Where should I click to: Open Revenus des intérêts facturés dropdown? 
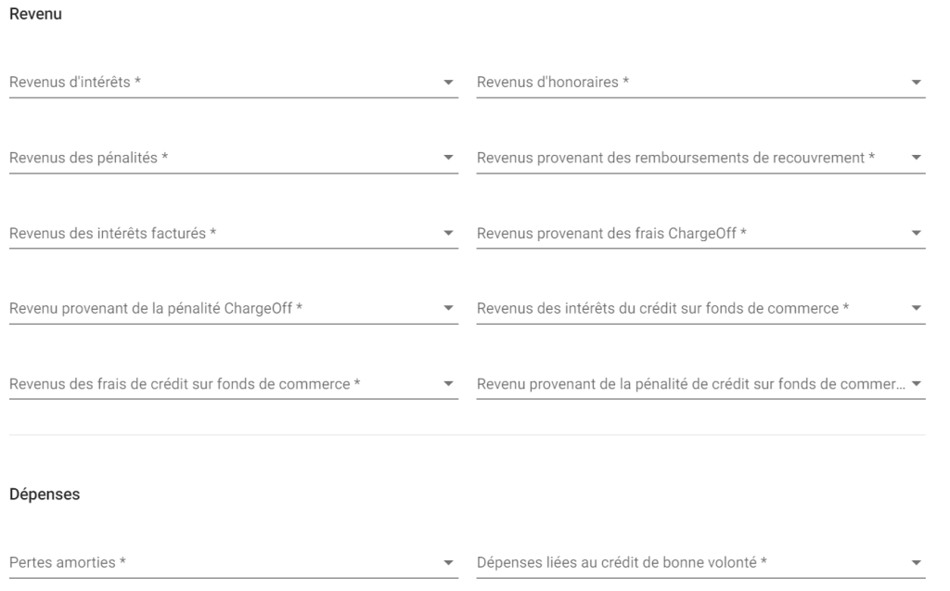(233, 234)
